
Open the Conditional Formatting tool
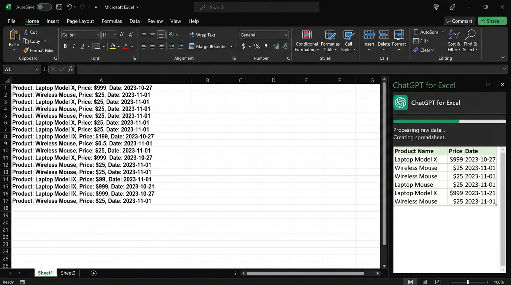(306, 40)
